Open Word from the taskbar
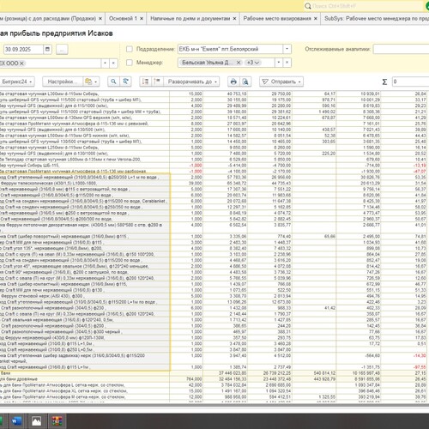429x429 pixels. point(16,421)
